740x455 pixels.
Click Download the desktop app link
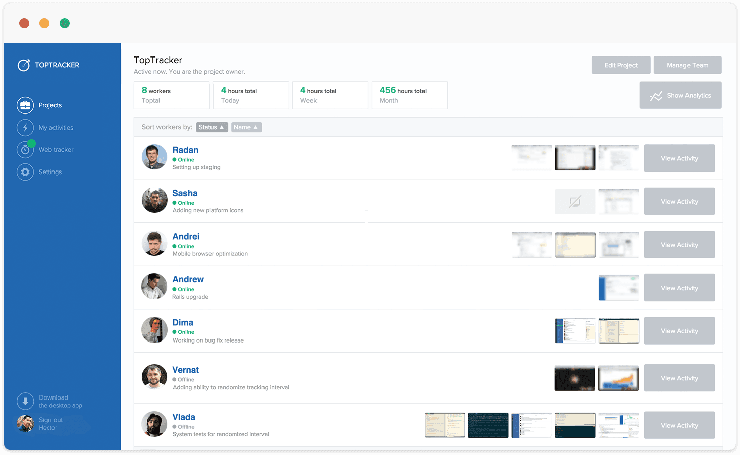[54, 401]
